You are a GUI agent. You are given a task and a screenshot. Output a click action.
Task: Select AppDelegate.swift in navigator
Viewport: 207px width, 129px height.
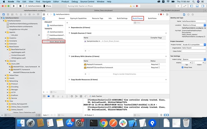tap(18, 52)
